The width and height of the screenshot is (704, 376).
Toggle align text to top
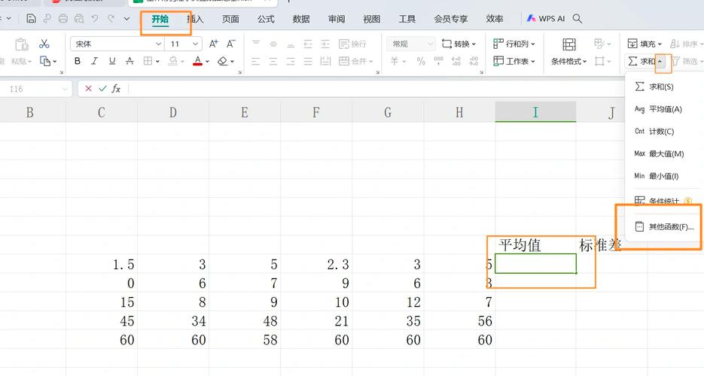coord(256,44)
